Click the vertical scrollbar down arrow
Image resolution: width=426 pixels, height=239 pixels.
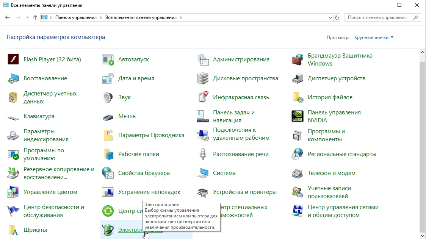[422, 236]
